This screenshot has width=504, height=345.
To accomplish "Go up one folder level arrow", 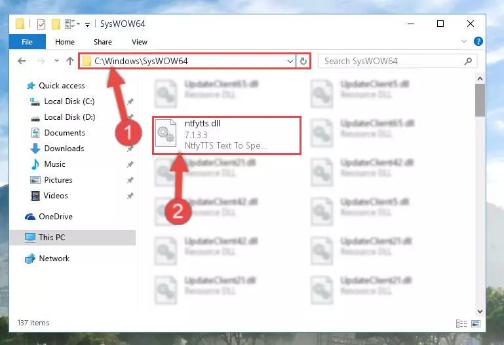I will coord(70,61).
